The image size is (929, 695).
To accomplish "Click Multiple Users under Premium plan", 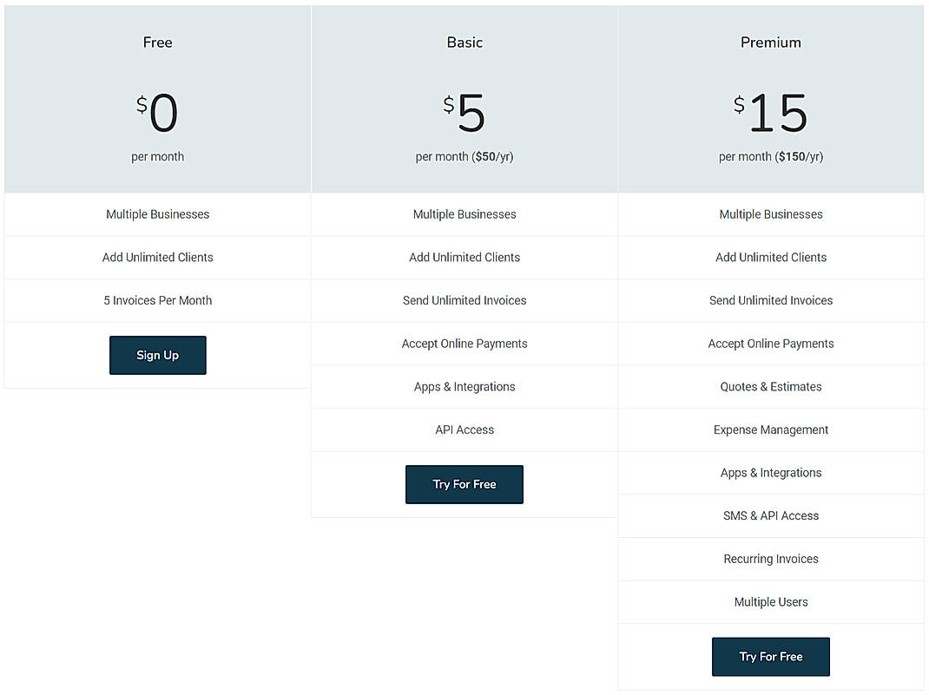I will [x=770, y=601].
